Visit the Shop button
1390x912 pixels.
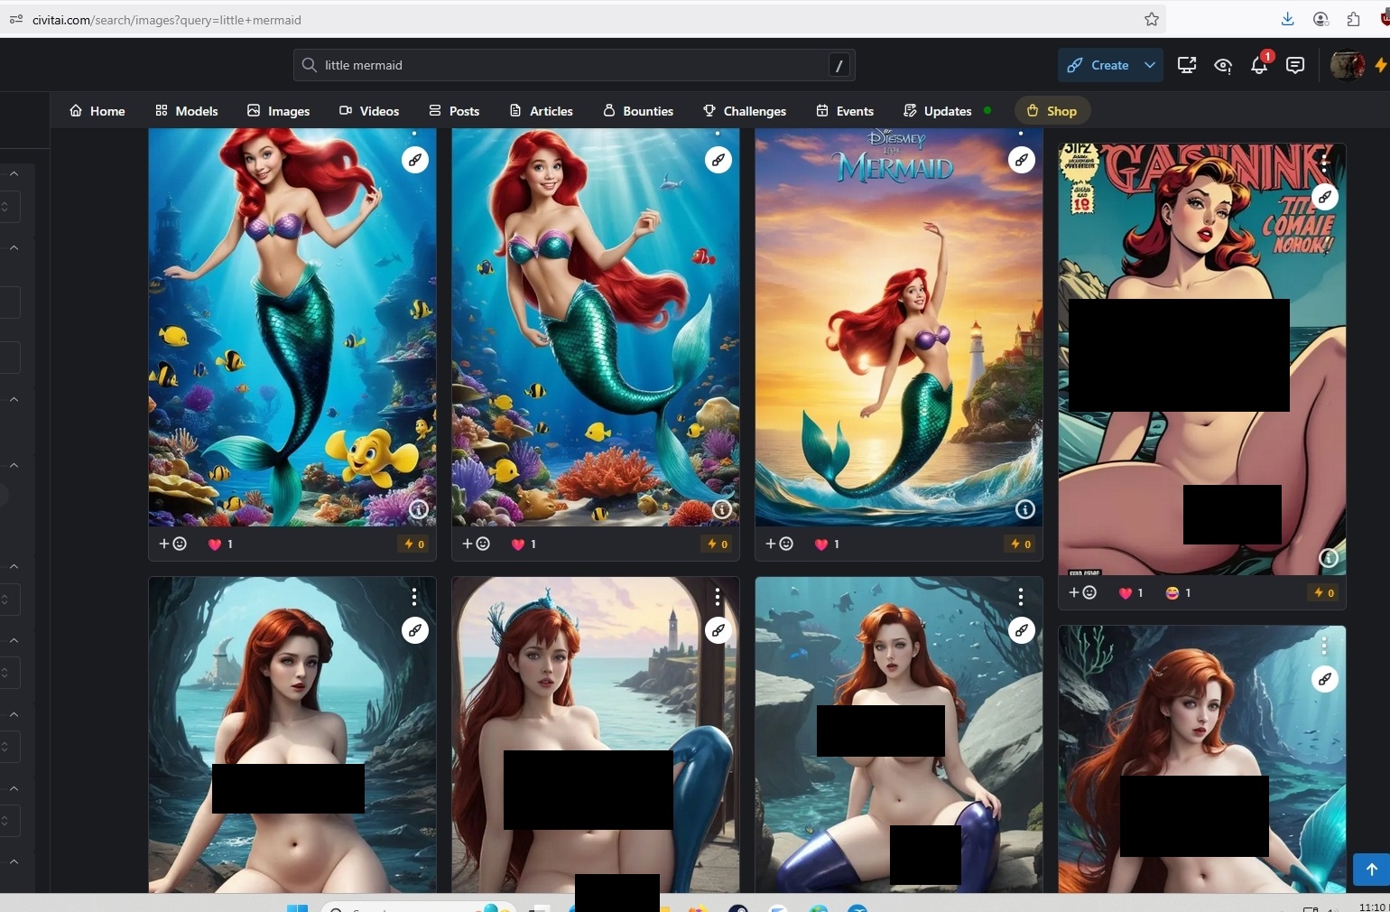pyautogui.click(x=1052, y=111)
